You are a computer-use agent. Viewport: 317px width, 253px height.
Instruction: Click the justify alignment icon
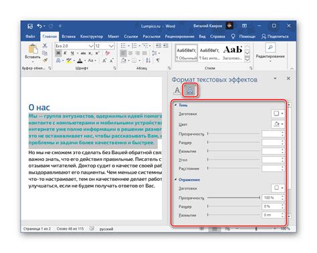pyautogui.click(x=144, y=53)
